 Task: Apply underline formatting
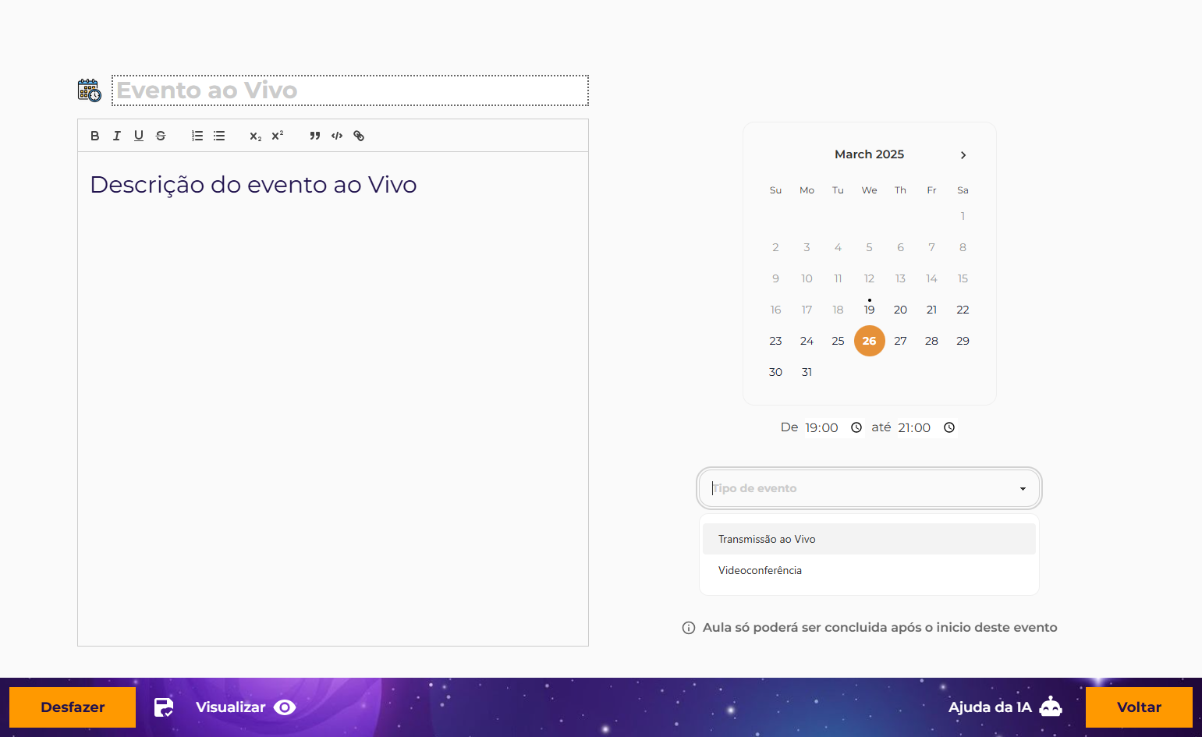[139, 136]
